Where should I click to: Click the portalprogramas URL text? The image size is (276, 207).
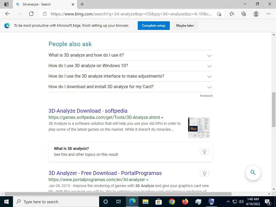coord(97,180)
